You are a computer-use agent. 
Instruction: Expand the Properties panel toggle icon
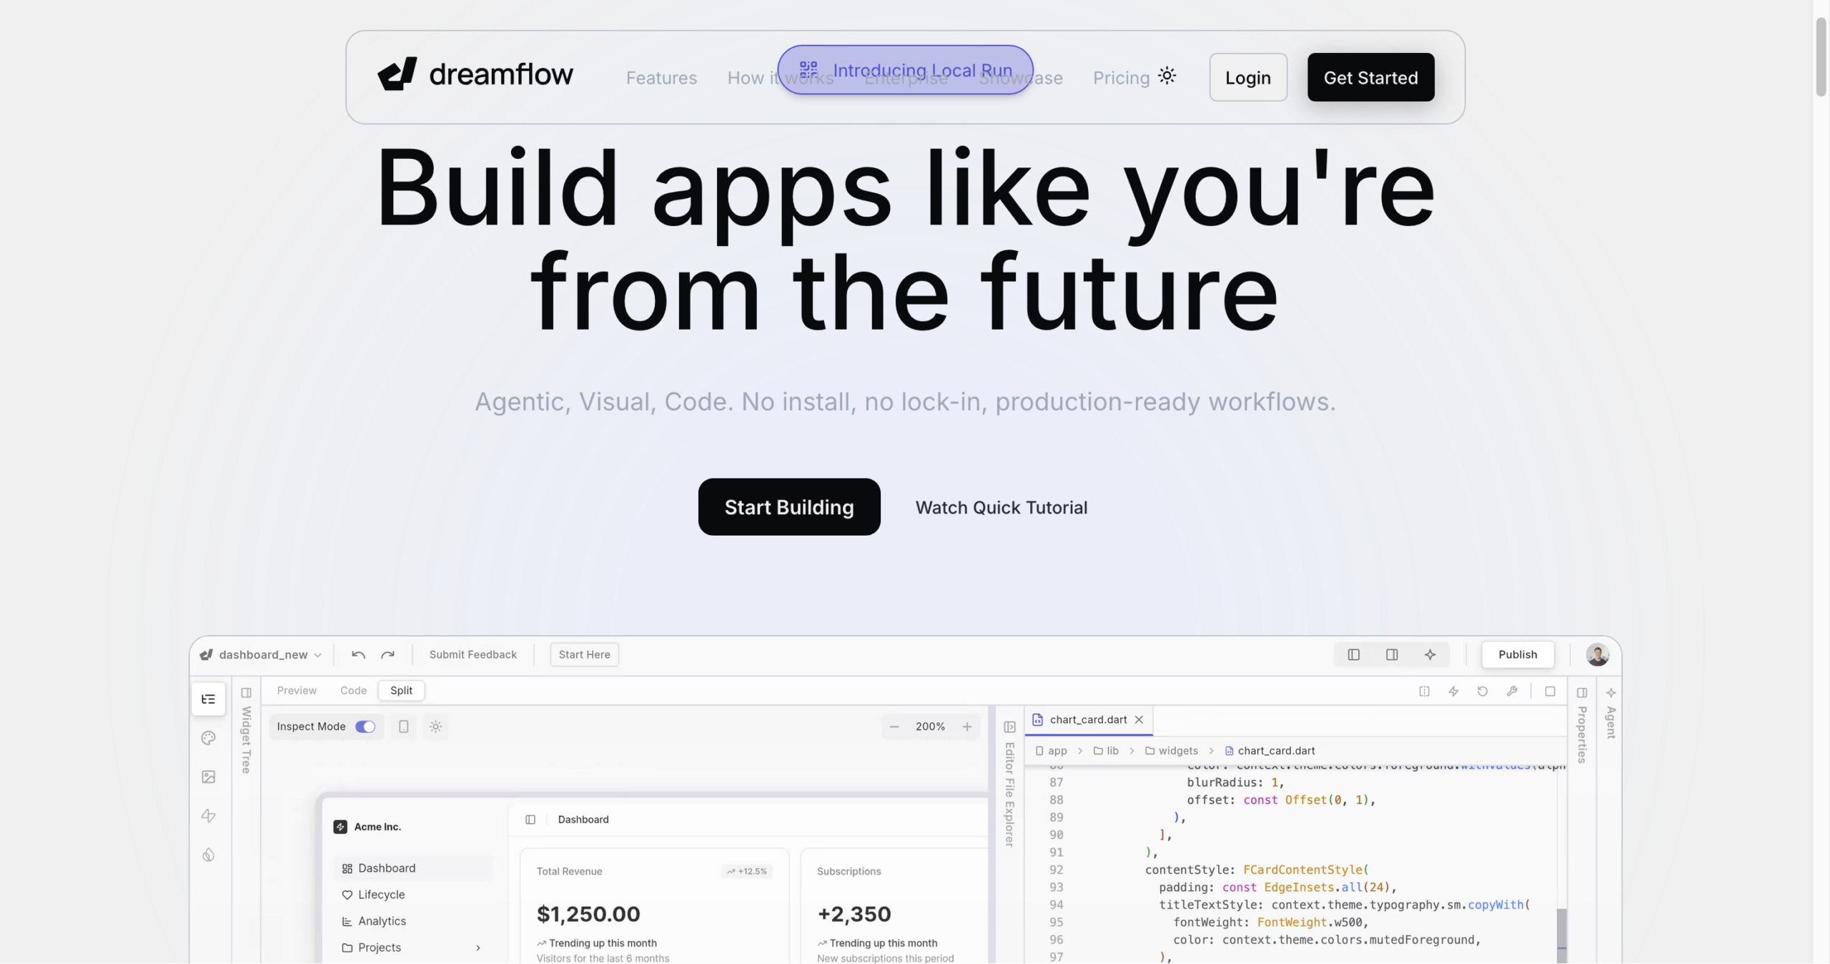click(x=1582, y=692)
